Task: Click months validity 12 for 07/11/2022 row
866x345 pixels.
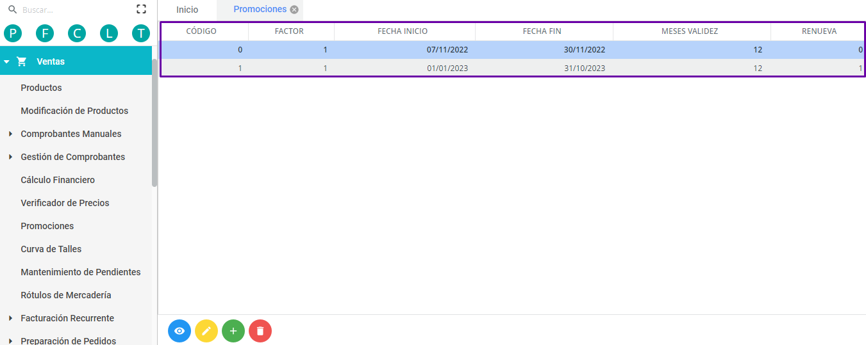Action: (758, 49)
